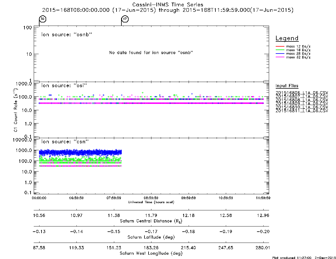The image size is (336, 259).
Task: Click the 08:59:59 time tick label
Action: tap(151, 198)
